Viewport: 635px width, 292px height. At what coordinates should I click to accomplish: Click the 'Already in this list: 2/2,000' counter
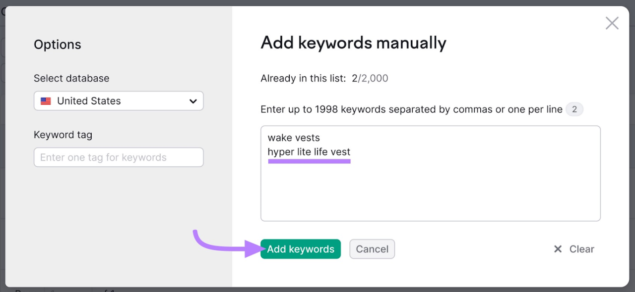[324, 78]
